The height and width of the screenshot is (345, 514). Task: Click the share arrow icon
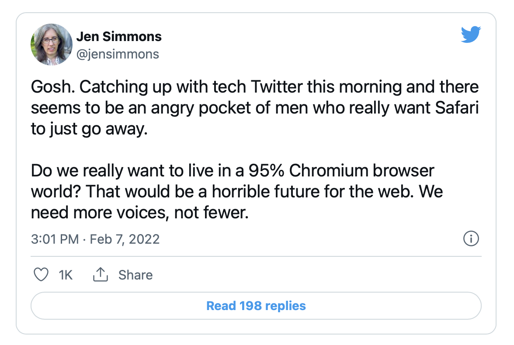coord(101,275)
